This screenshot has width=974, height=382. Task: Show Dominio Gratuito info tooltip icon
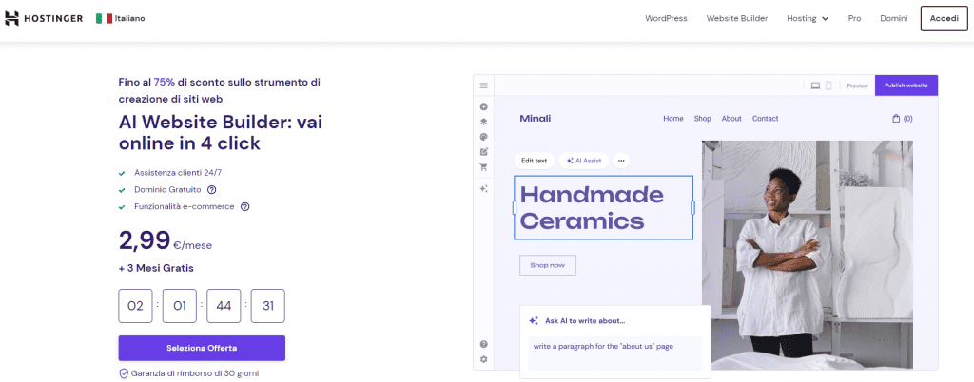pos(212,190)
